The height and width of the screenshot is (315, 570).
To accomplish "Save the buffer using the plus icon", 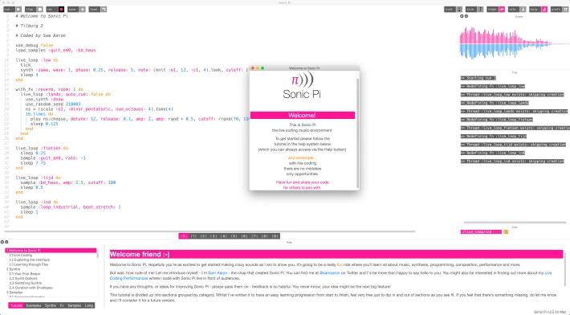I will [x=83, y=9].
